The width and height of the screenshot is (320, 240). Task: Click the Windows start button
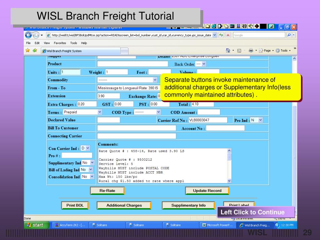click(37, 225)
